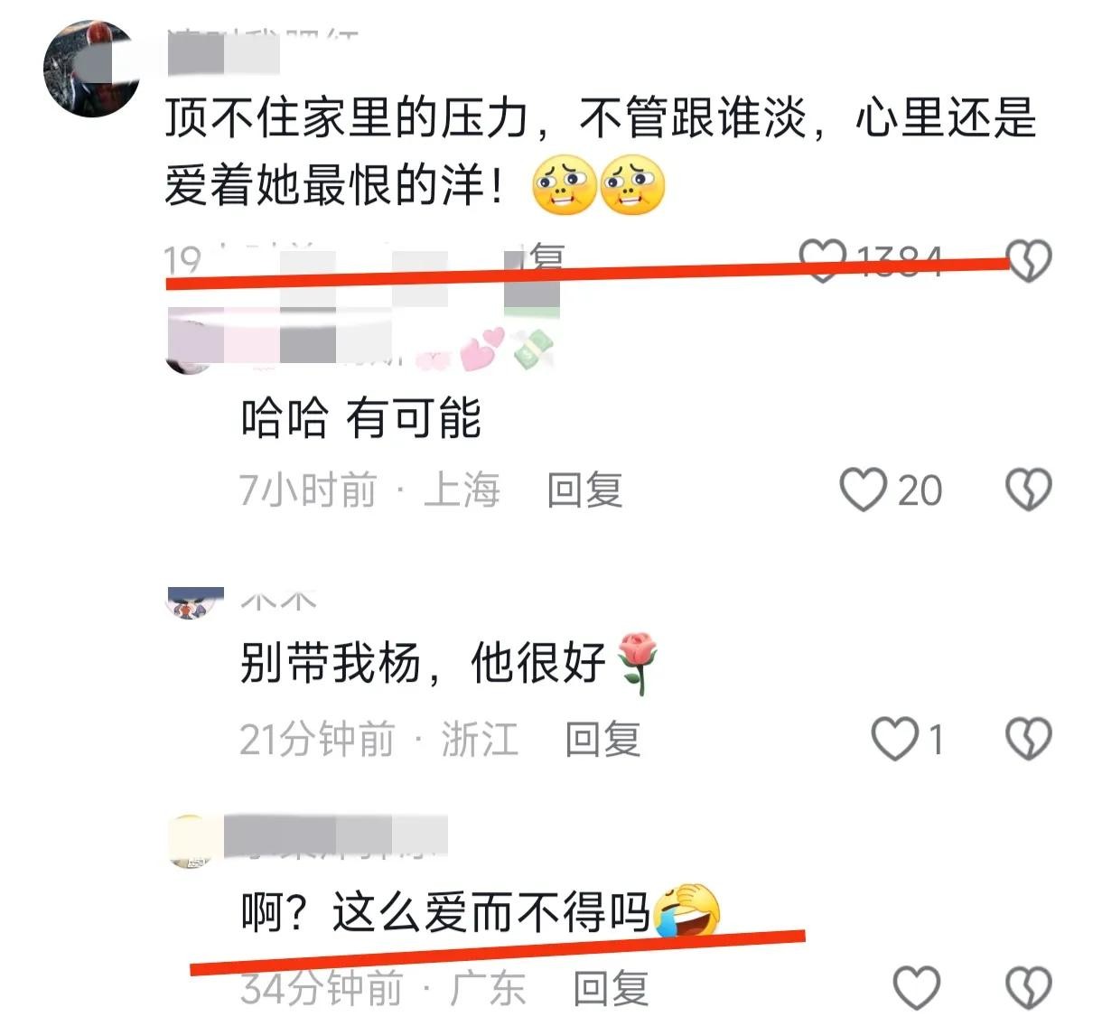Reply to the 7小时前 上海 comment
The width and height of the screenshot is (1102, 1035).
(x=584, y=490)
